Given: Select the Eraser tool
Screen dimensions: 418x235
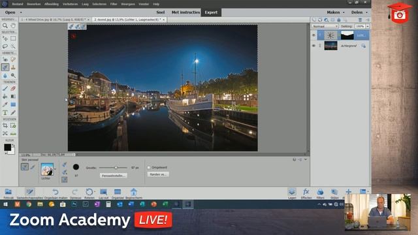Looking at the screenshot, I should [13, 89].
